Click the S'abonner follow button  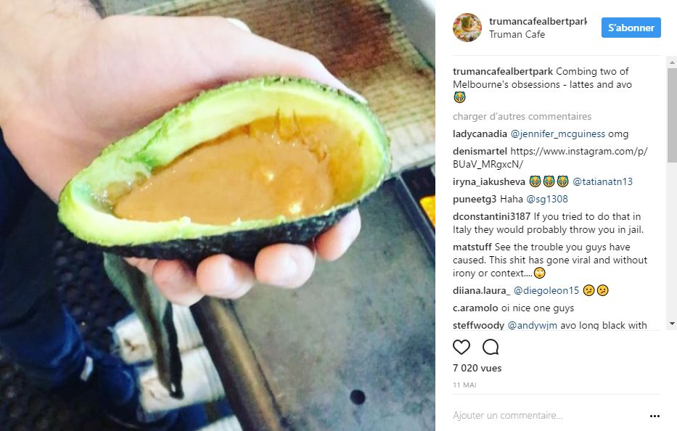[631, 28]
